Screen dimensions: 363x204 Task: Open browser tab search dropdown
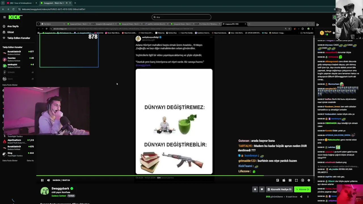(3, 3)
